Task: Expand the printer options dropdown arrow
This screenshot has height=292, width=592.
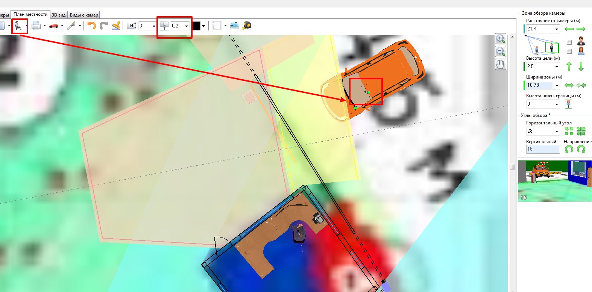Action: (x=44, y=26)
